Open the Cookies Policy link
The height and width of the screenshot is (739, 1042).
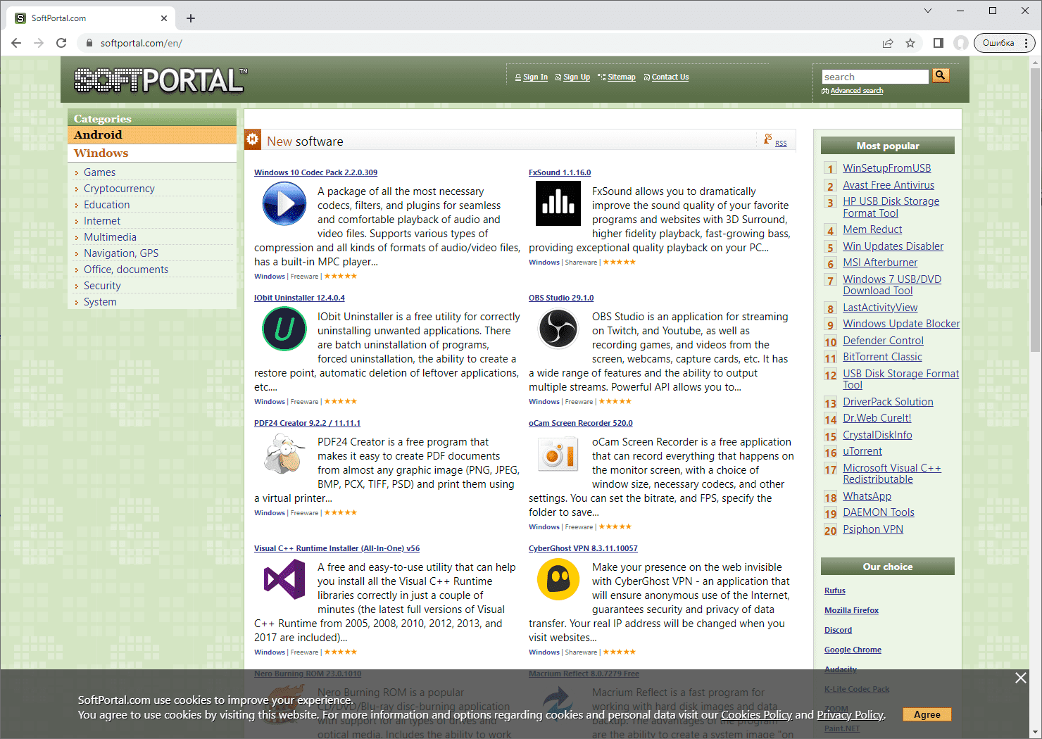coord(756,715)
